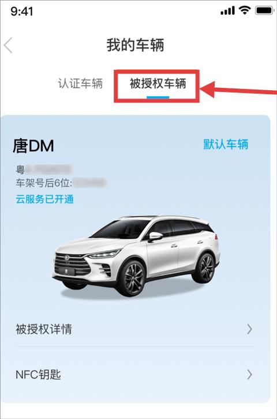277x419 pixels.
Task: Click the red annotation arrow head
Action: [208, 89]
